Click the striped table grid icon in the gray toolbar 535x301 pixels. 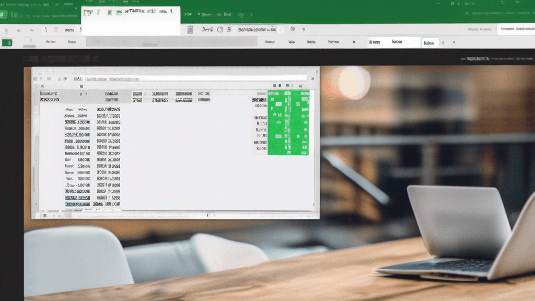[x=190, y=30]
